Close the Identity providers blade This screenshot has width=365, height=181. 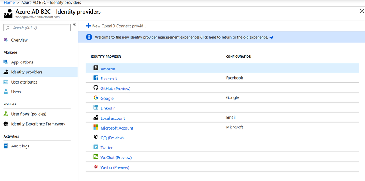point(362,12)
